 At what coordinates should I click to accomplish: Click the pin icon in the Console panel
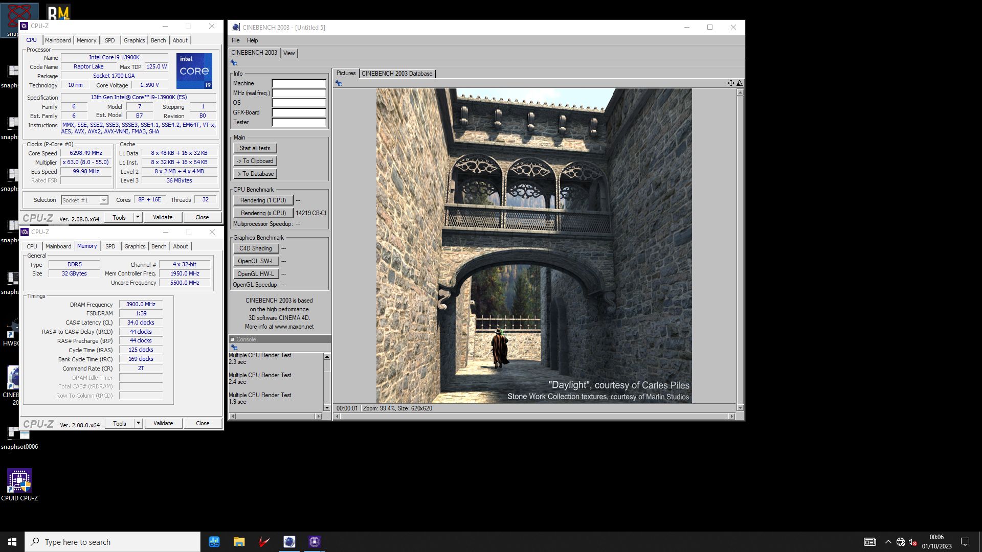click(x=234, y=348)
